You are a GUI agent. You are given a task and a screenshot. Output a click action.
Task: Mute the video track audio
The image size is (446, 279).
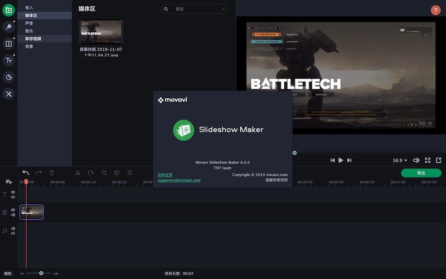(x=13, y=215)
